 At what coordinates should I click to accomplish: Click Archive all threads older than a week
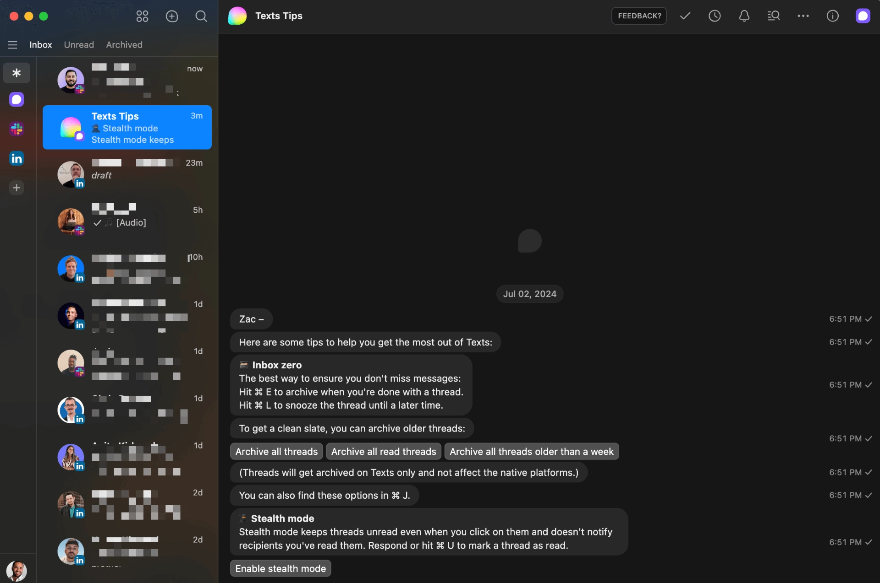pyautogui.click(x=532, y=452)
